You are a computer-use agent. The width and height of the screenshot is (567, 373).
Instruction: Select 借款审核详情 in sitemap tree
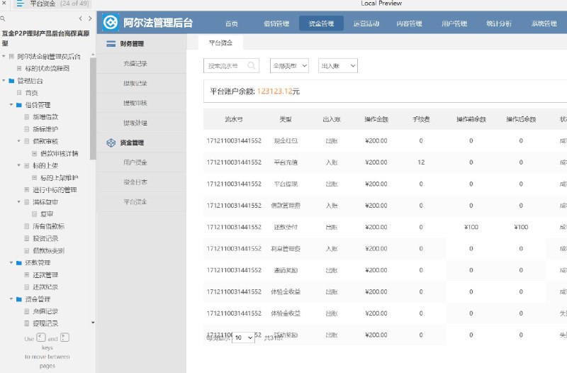coord(59,153)
